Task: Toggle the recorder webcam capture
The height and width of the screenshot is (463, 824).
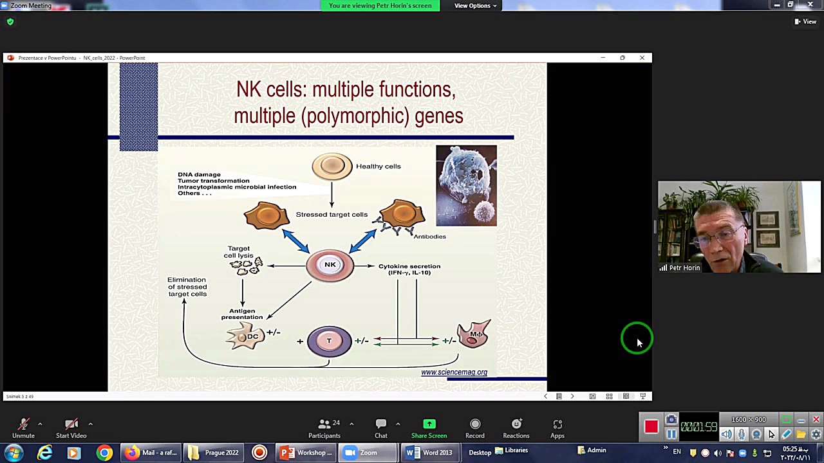Action: (x=756, y=435)
